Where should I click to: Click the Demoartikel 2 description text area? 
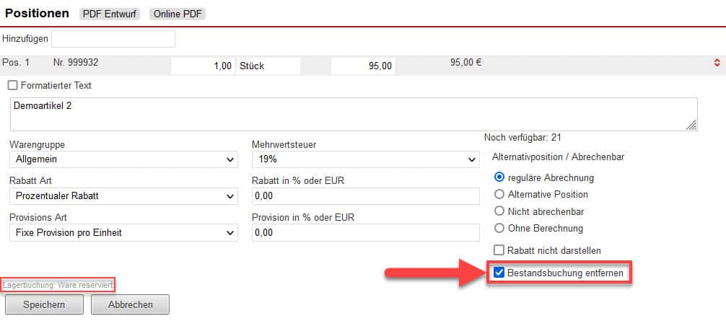[x=354, y=115]
